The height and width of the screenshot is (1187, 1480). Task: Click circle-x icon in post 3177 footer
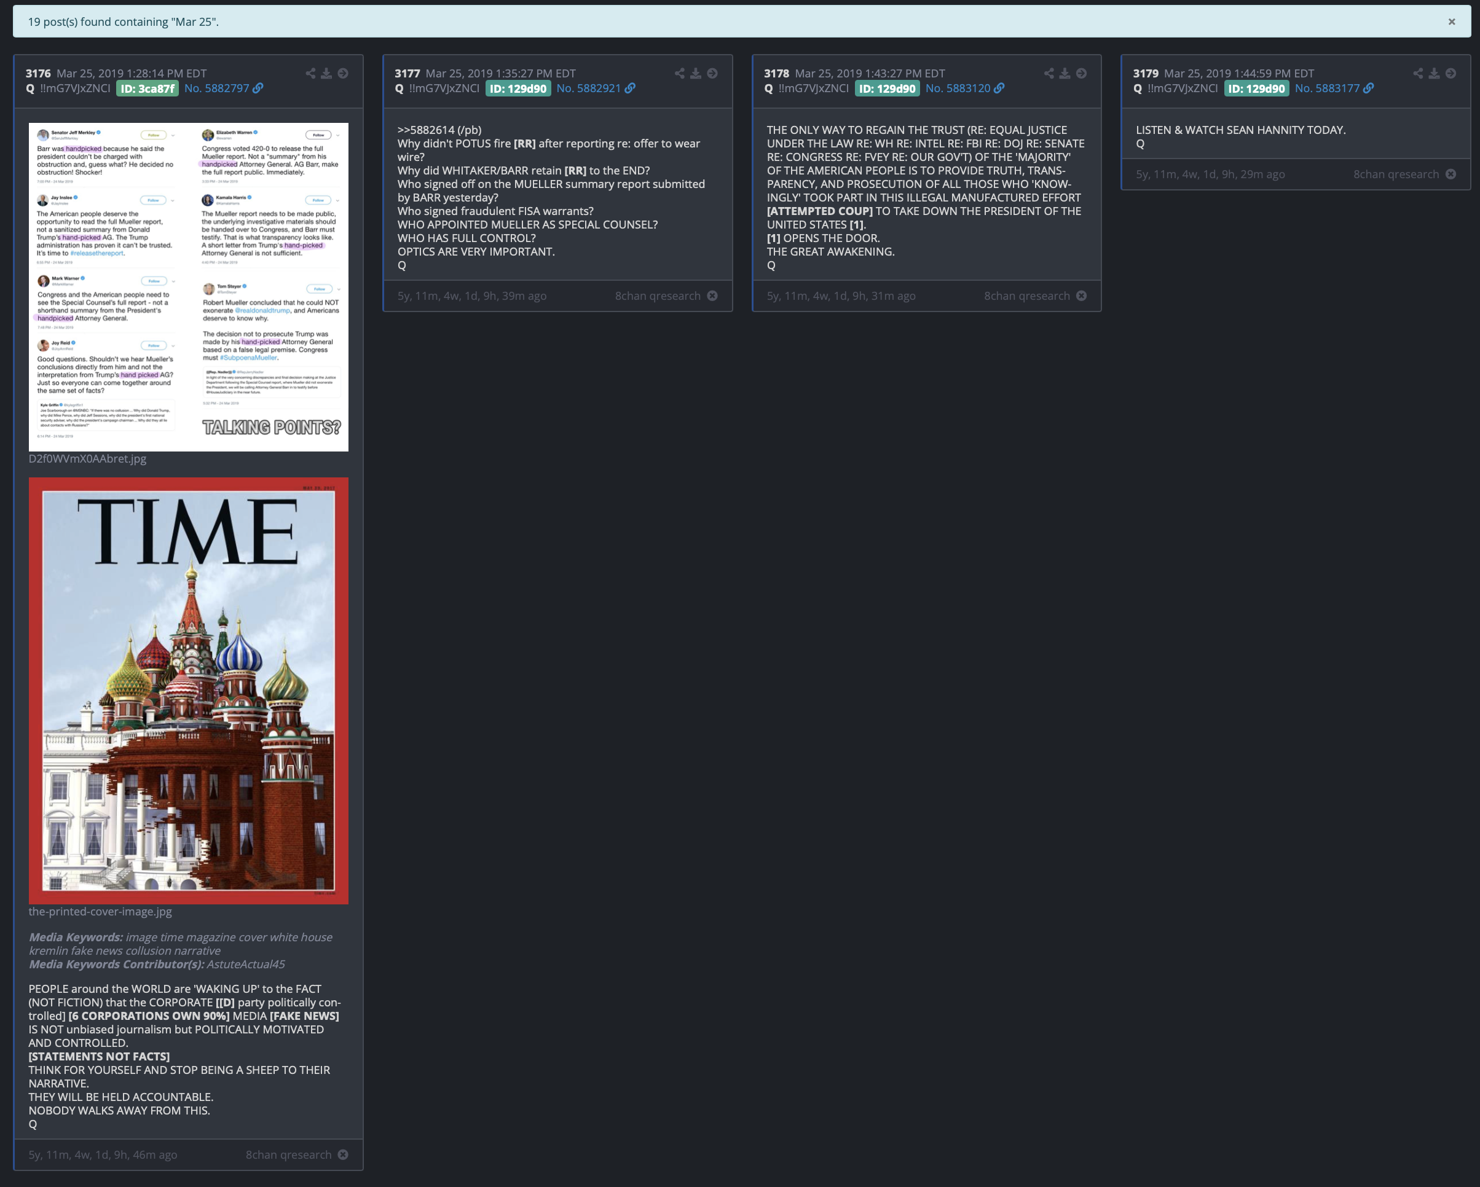point(712,296)
